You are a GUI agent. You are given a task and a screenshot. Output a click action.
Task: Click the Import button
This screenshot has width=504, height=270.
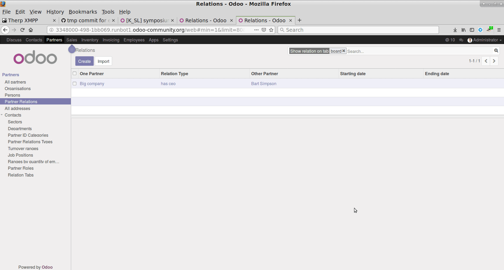click(x=103, y=61)
